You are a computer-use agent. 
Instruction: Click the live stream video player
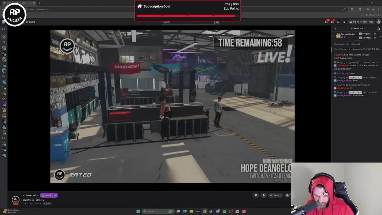click(172, 107)
